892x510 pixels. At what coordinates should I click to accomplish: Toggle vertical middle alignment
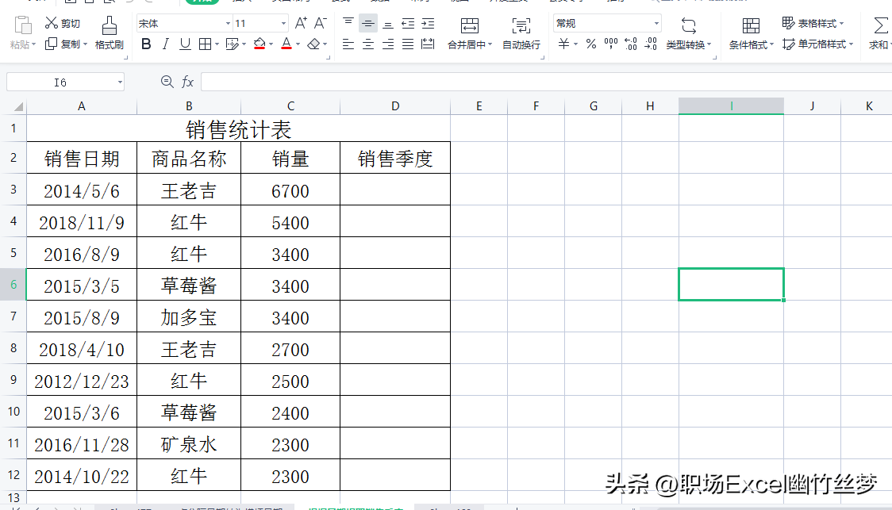click(x=368, y=23)
